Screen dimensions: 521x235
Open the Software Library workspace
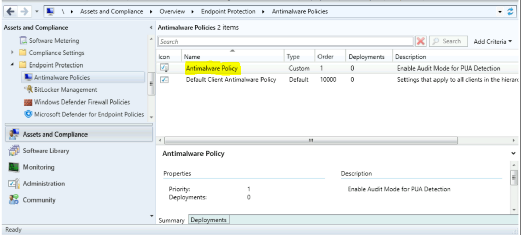click(x=46, y=150)
